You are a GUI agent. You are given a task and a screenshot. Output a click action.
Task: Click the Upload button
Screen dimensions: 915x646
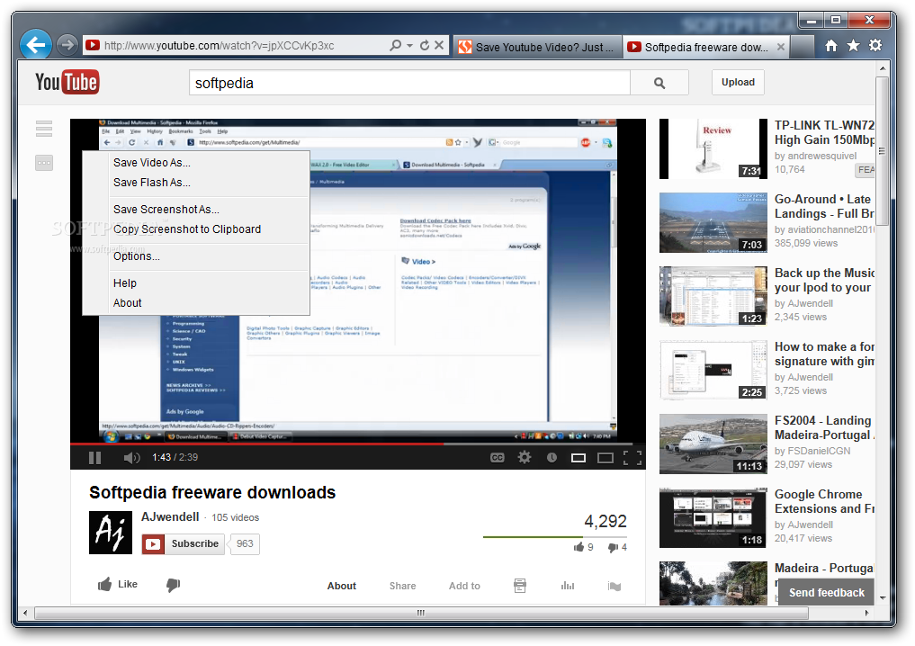[x=738, y=82]
